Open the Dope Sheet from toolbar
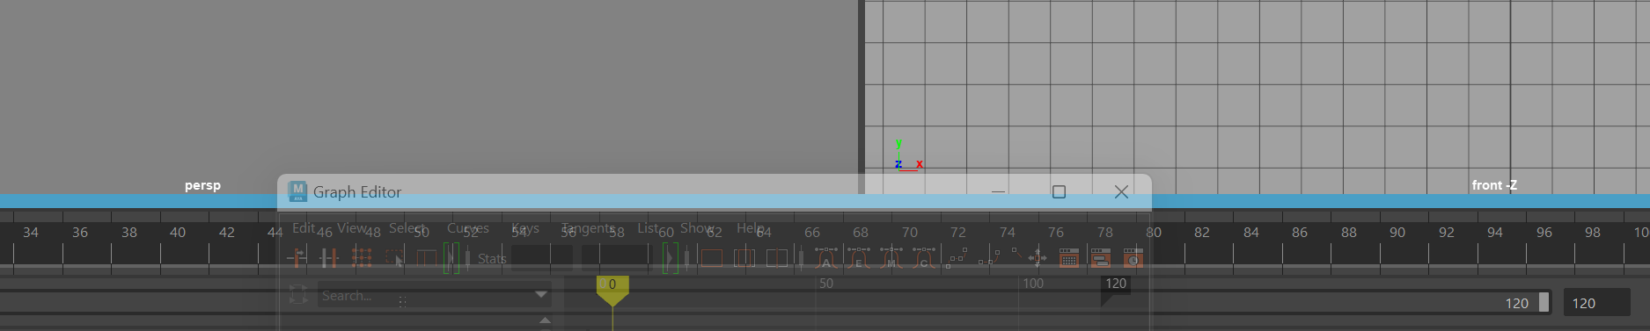Viewport: 1650px width, 331px height. click(x=1069, y=257)
